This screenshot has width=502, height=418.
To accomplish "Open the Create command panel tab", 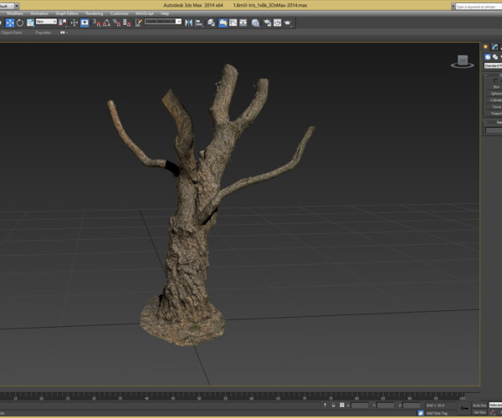I will [x=486, y=47].
